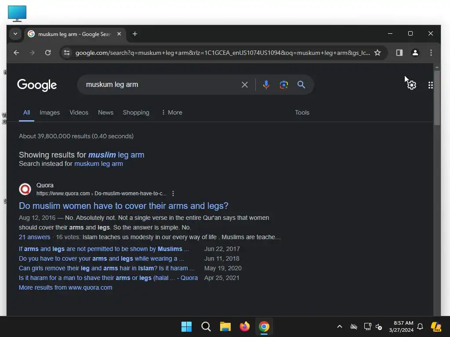Open 'More results from www.quora.com'
450x337 pixels.
tap(65, 287)
